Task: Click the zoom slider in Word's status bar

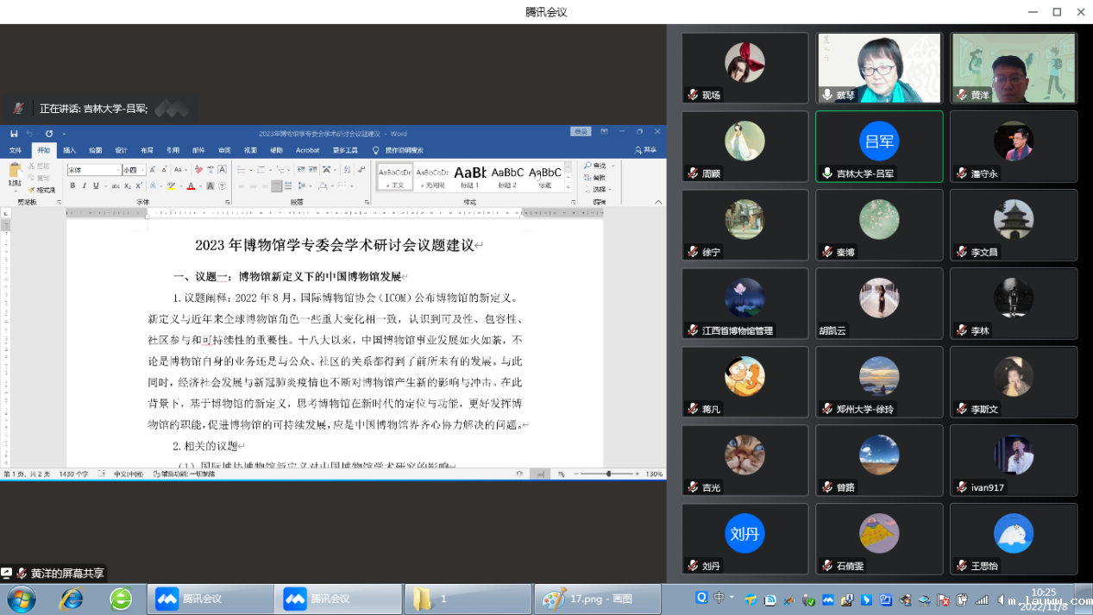Action: pyautogui.click(x=608, y=474)
